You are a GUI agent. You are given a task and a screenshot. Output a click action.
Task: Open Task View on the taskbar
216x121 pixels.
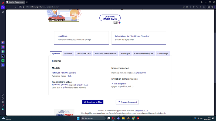[x=109, y=118]
